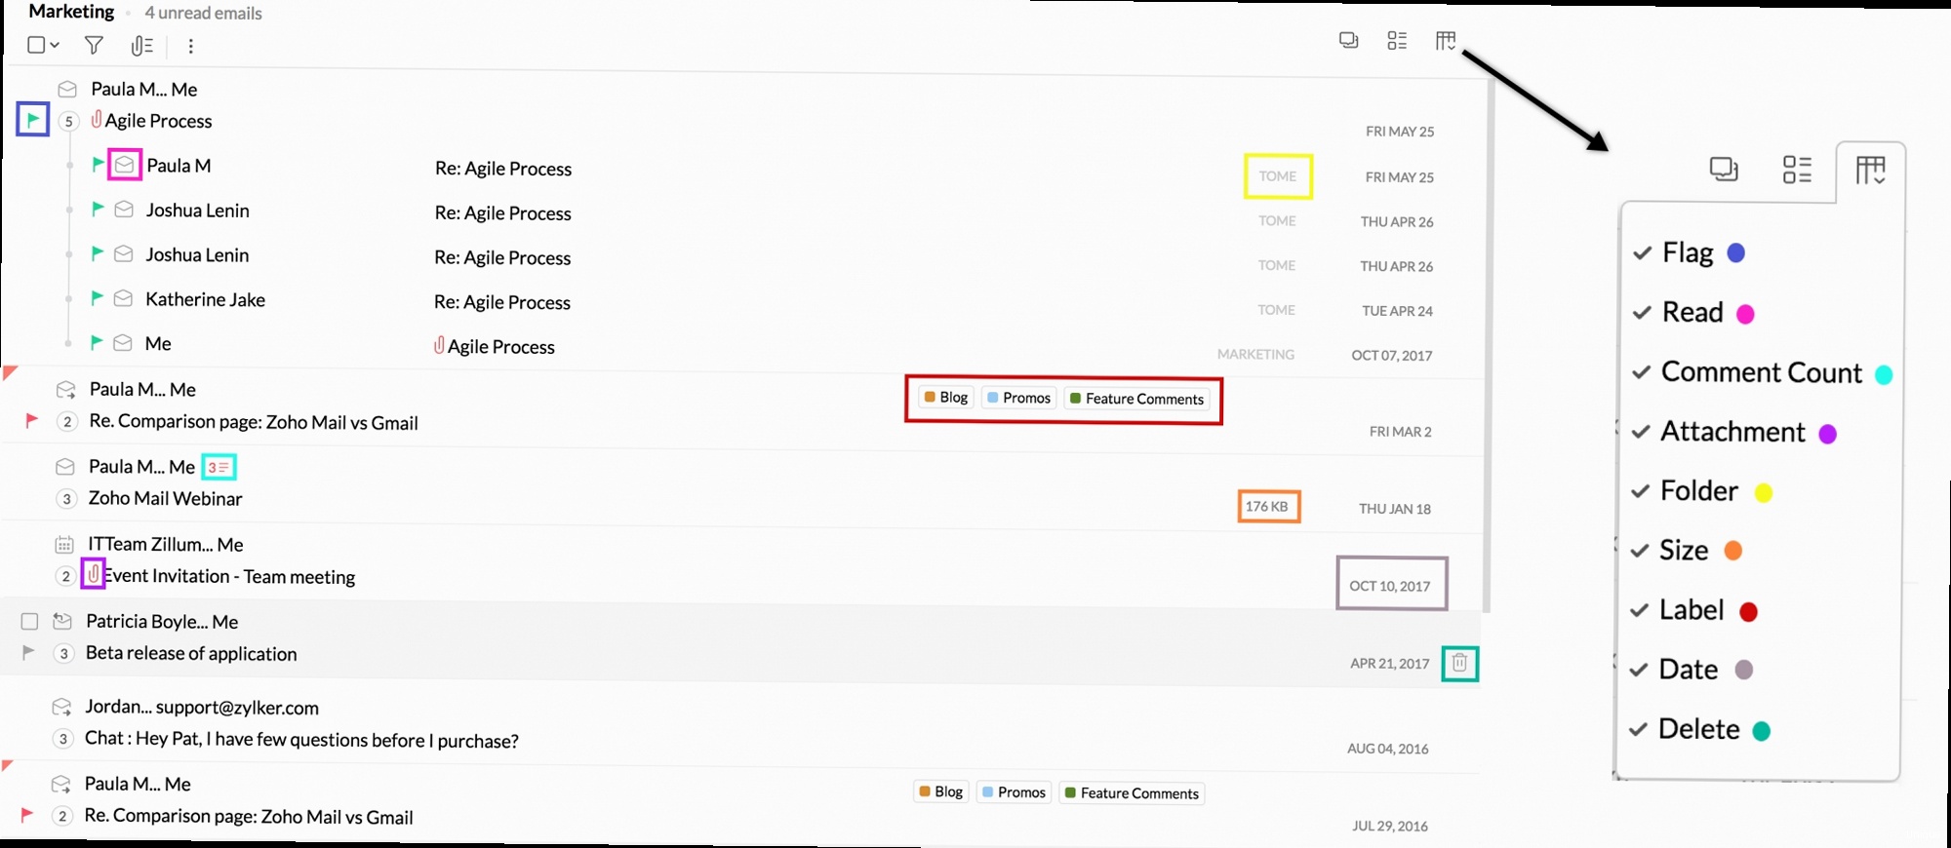Open the Beta release of application email
Image resolution: width=1951 pixels, height=848 pixels.
pyautogui.click(x=191, y=654)
